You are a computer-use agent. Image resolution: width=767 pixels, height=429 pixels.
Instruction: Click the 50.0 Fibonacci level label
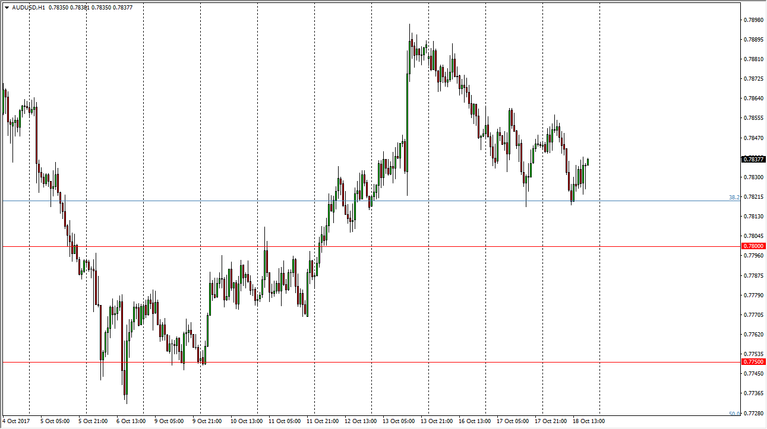point(734,414)
